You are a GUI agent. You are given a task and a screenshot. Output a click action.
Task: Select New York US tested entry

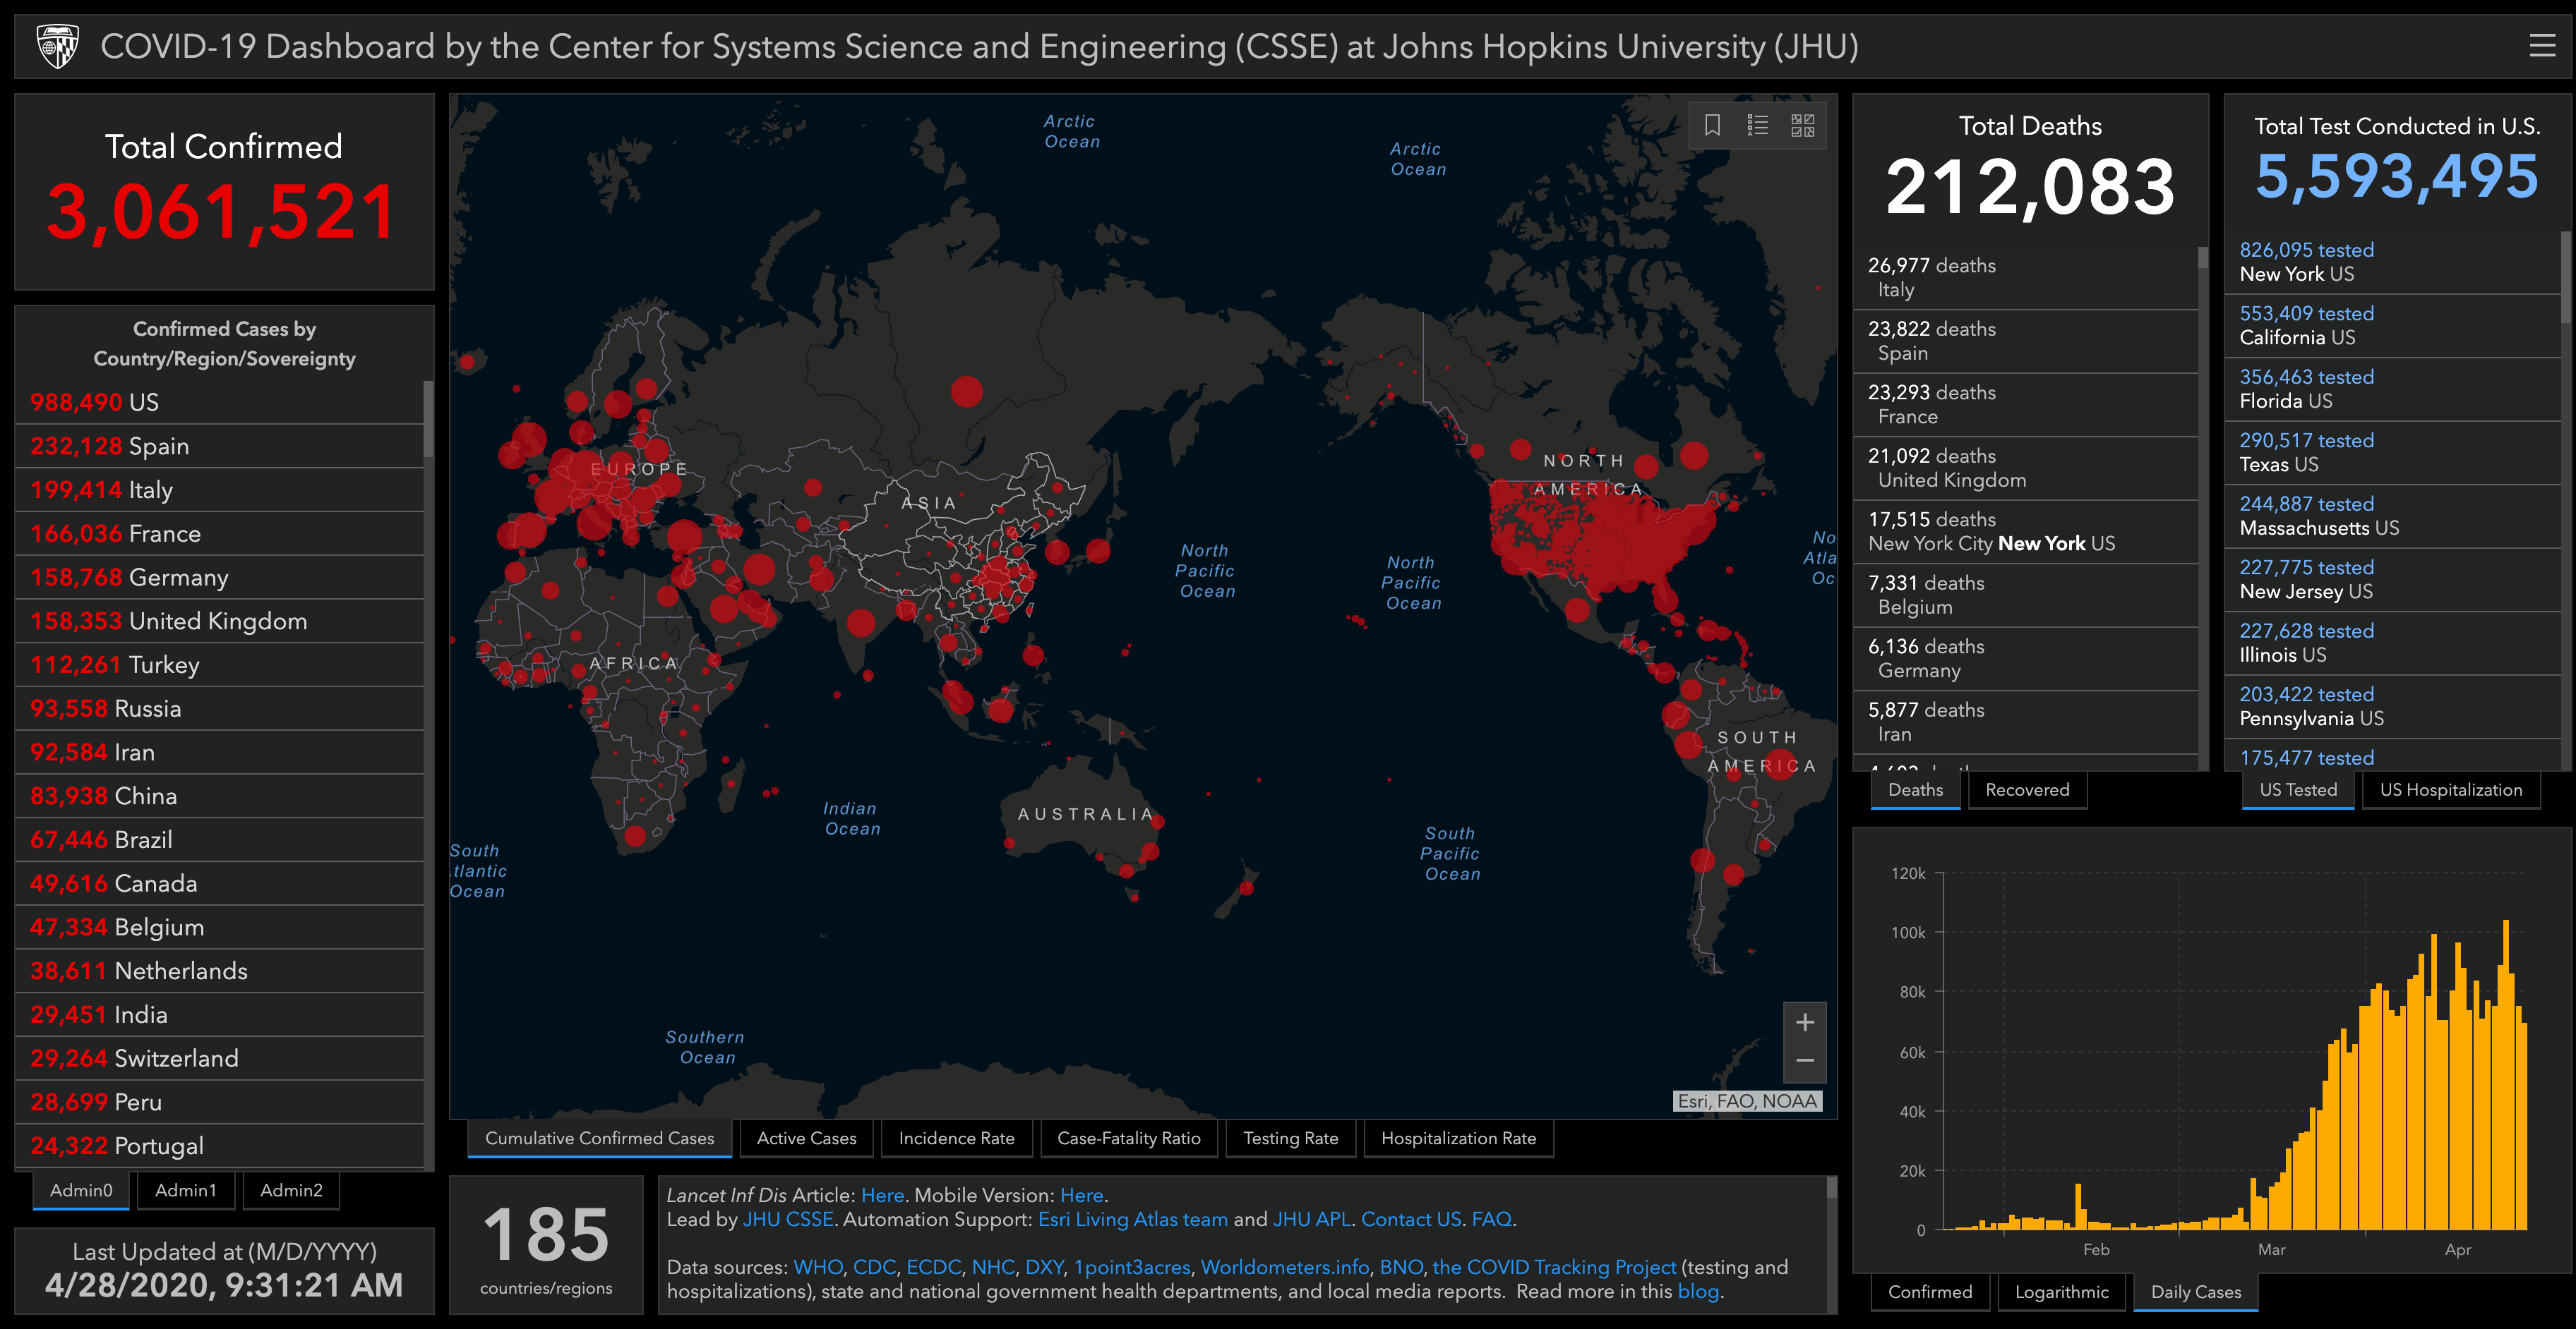[2392, 262]
